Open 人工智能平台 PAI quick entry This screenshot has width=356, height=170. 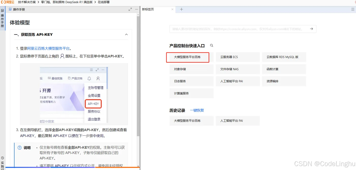[x=238, y=81]
